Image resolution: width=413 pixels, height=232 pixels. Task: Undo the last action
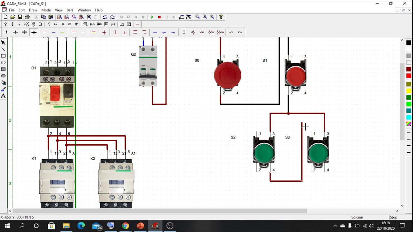coord(105,17)
